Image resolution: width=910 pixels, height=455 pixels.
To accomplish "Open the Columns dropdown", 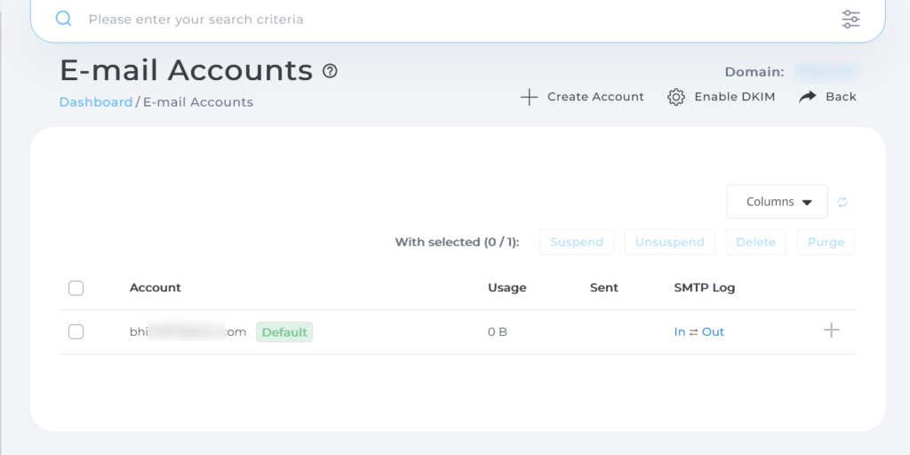I will 777,202.
